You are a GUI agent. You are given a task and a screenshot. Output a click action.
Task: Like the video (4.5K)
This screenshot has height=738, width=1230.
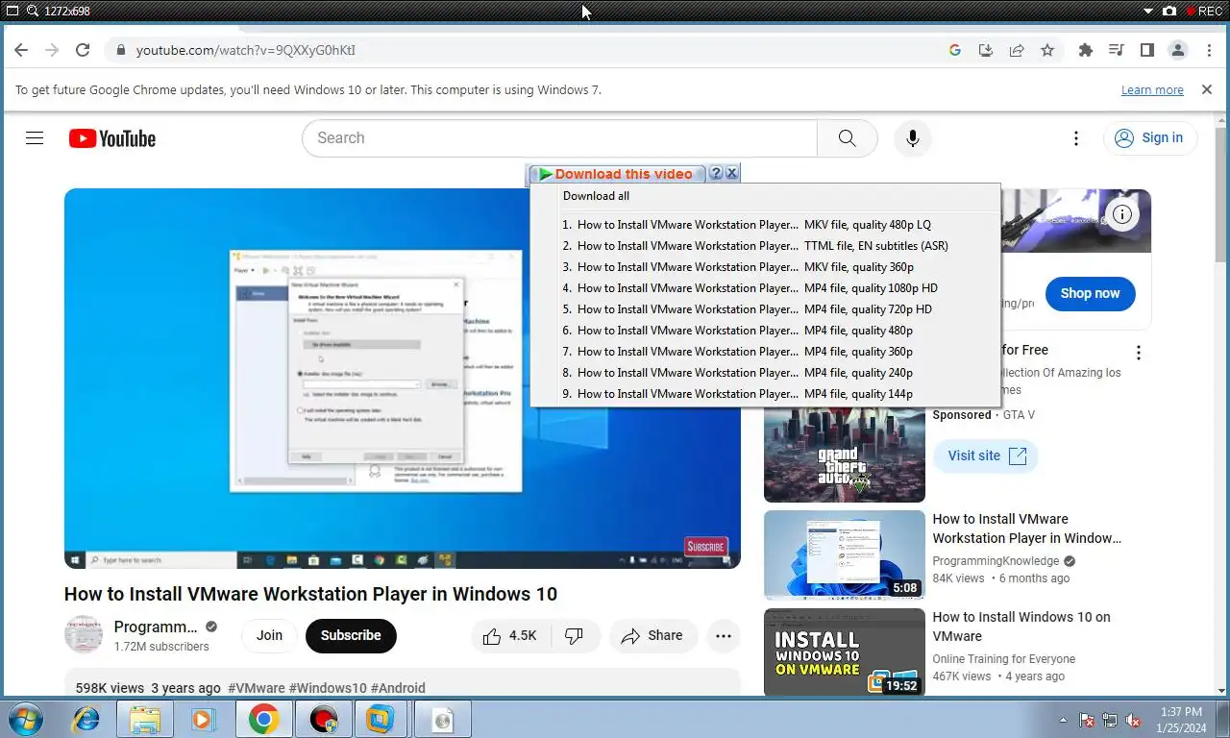(x=509, y=635)
